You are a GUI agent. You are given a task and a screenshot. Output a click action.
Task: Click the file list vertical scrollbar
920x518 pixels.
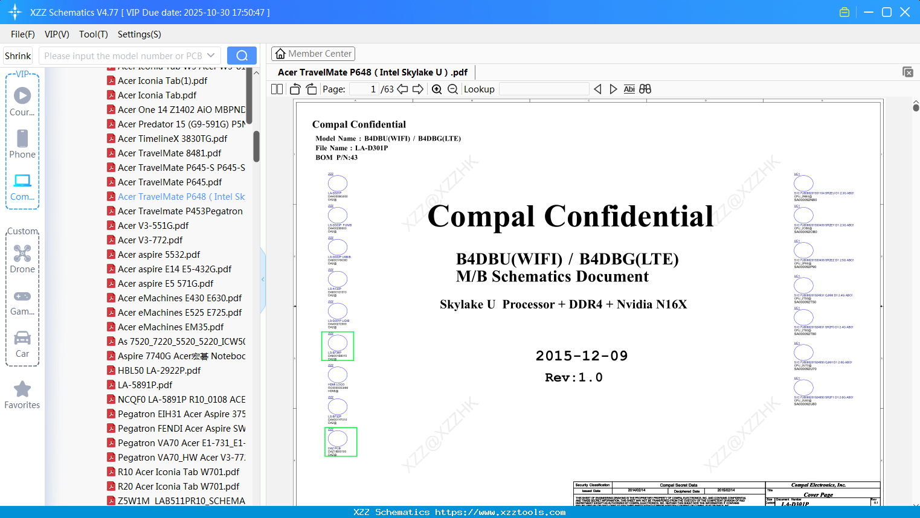pyautogui.click(x=256, y=147)
